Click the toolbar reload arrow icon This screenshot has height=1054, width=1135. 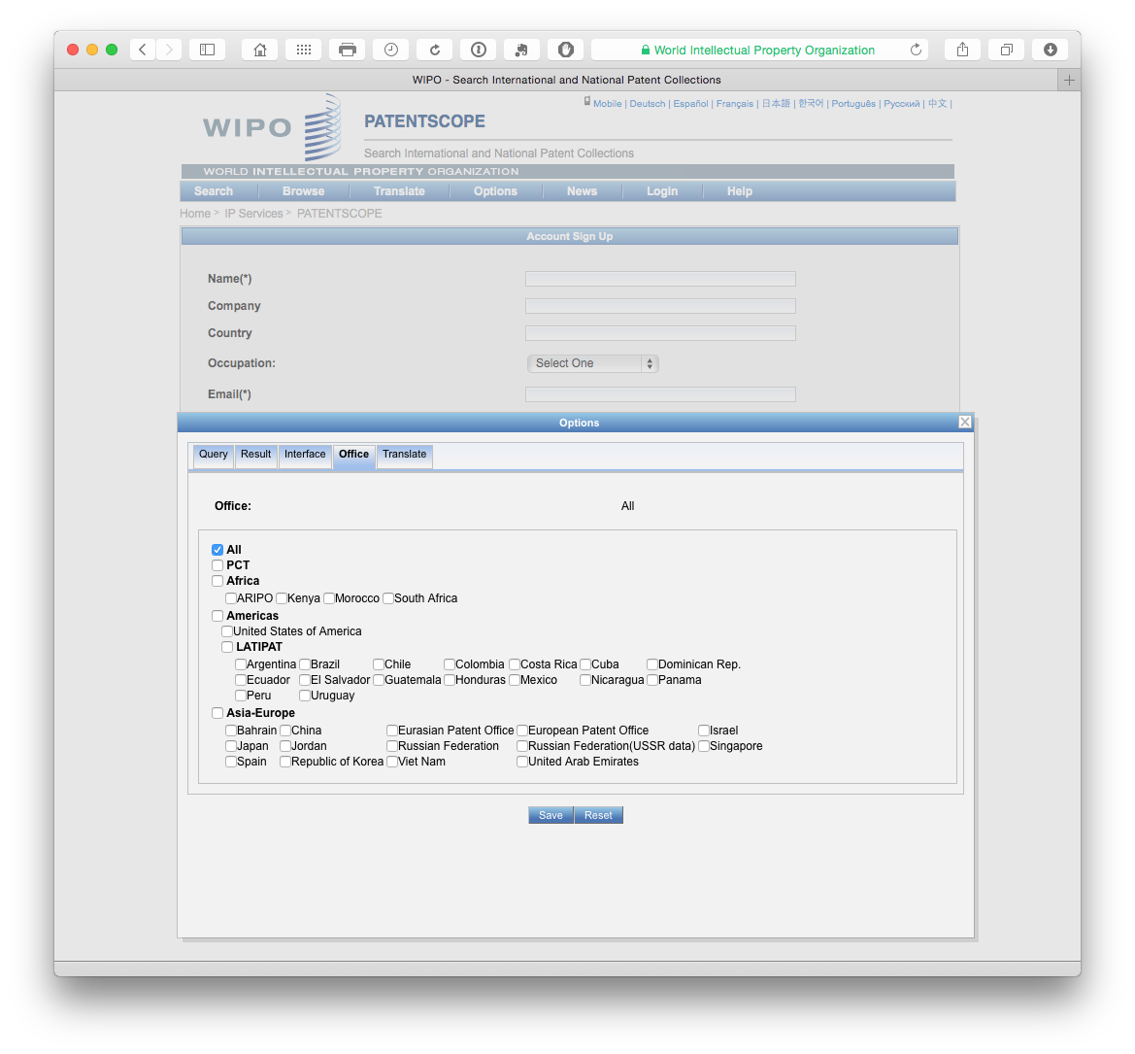[435, 50]
